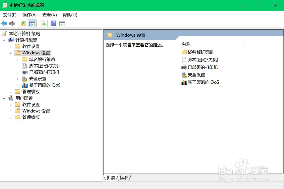This screenshot has height=189, width=284.
Task: Open the 查看 menu
Action: [x=49, y=15]
